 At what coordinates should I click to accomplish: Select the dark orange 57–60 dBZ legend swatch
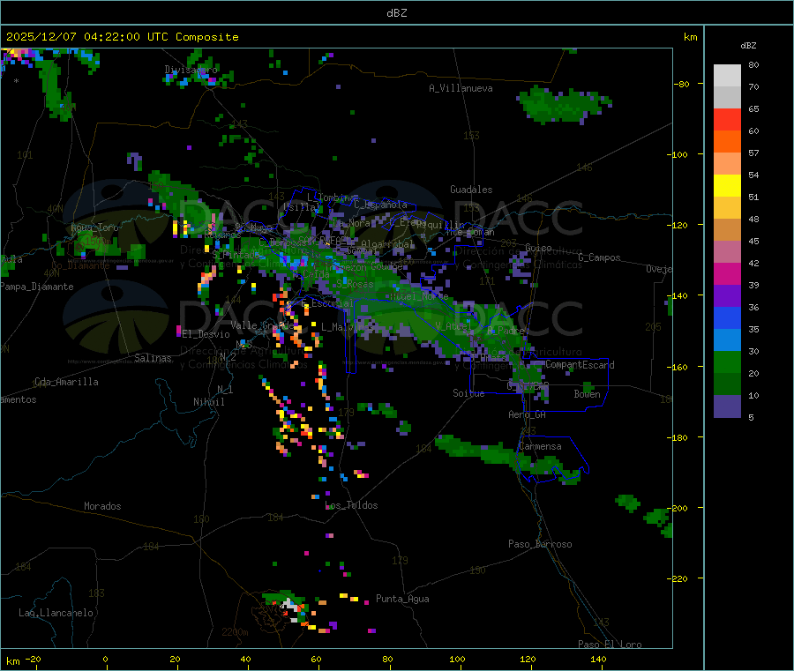pyautogui.click(x=727, y=142)
